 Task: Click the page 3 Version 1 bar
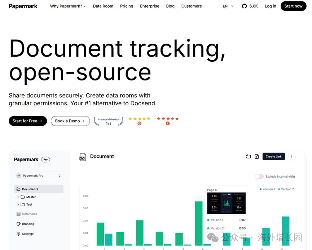pos(140,233)
